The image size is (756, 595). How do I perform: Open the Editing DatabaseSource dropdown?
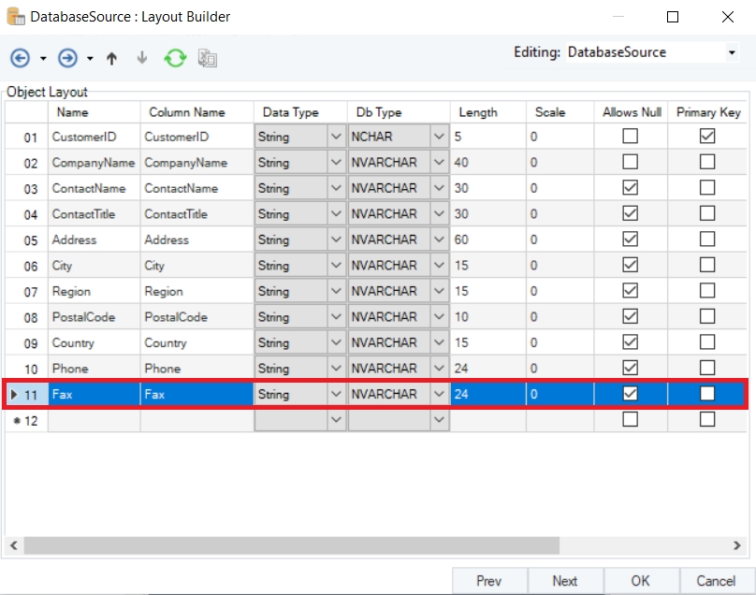click(x=732, y=53)
